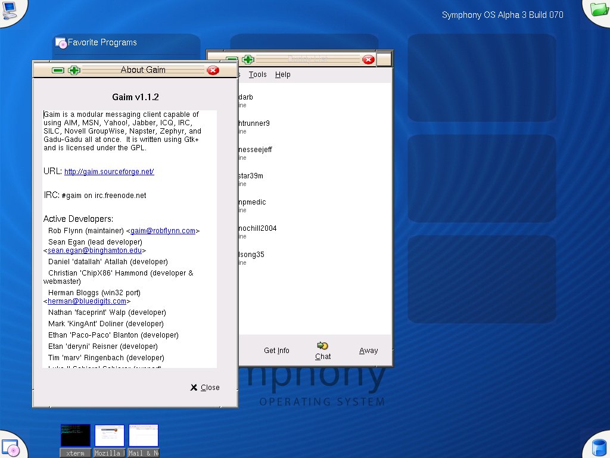This screenshot has height=458, width=610.
Task: Close About Gaim with the red X icon
Action: tap(213, 70)
